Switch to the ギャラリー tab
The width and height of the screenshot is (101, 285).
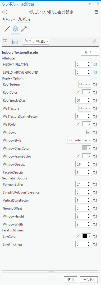pyautogui.click(x=9, y=19)
